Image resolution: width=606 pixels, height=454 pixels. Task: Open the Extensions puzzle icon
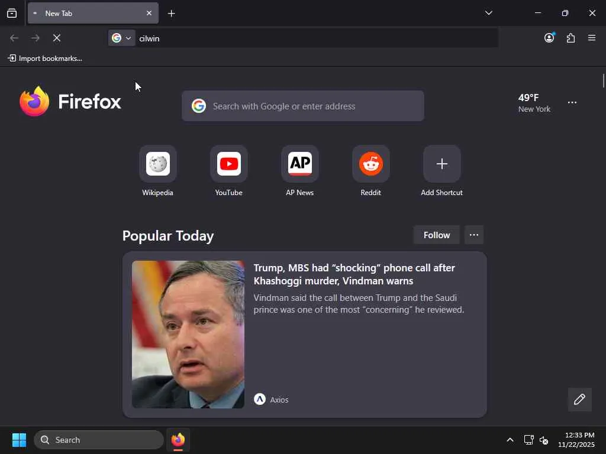[570, 38]
